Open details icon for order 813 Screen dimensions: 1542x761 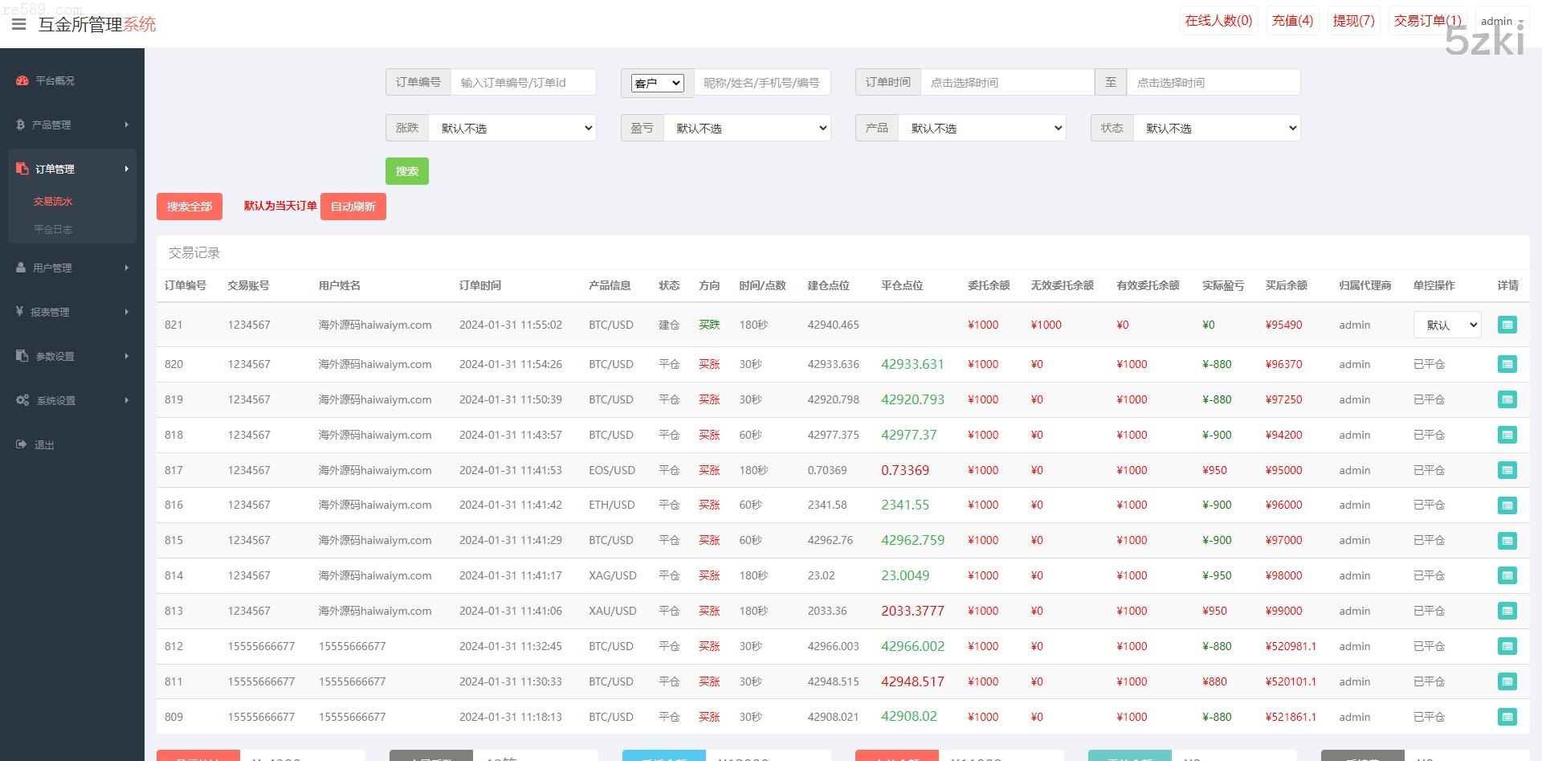pyautogui.click(x=1507, y=611)
